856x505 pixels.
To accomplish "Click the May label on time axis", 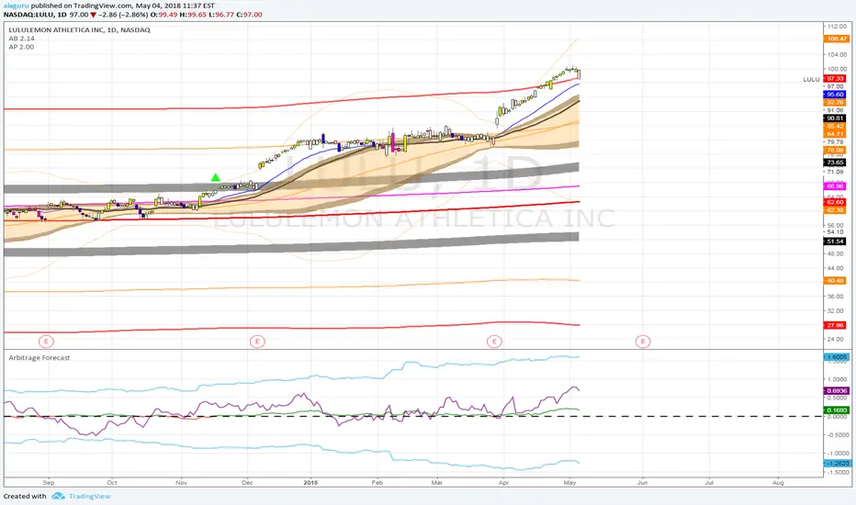I will tap(570, 483).
